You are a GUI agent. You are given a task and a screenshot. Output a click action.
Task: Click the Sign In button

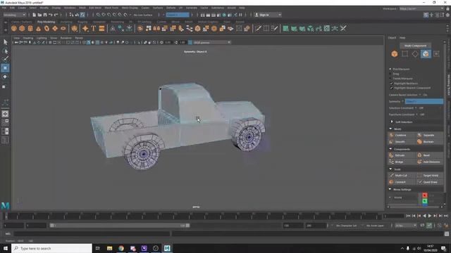(x=268, y=15)
